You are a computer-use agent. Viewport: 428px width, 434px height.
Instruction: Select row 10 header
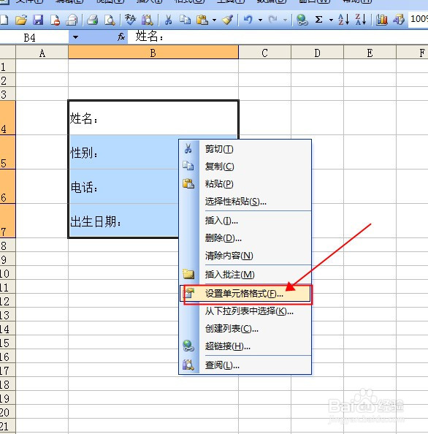(x=7, y=273)
